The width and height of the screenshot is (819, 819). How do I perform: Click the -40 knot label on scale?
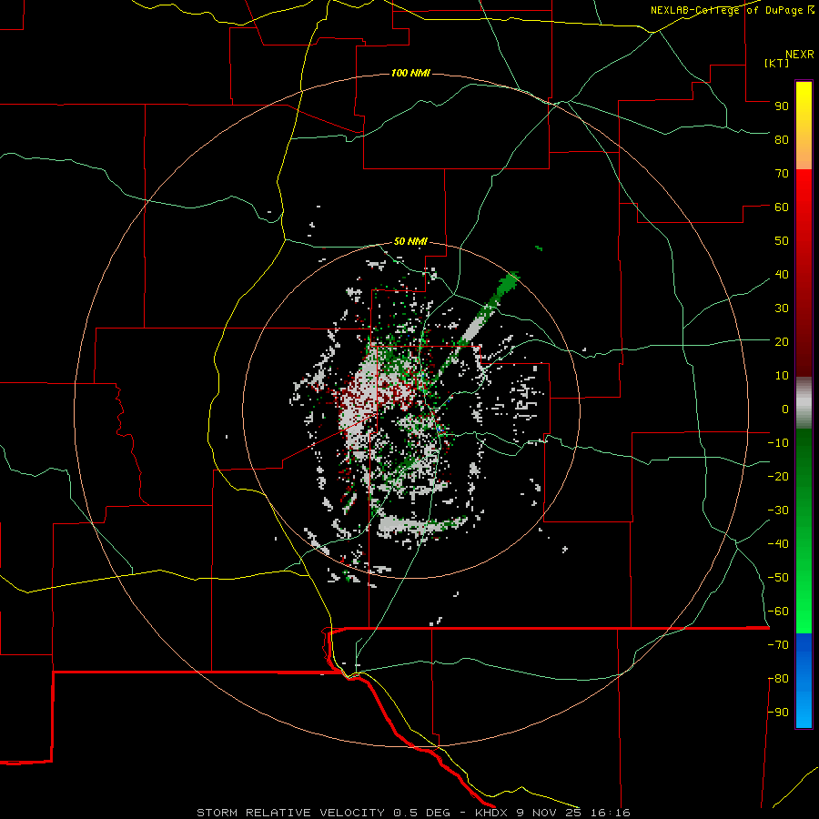click(778, 544)
